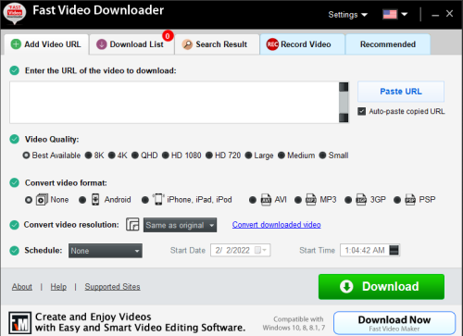
Task: Click the PSP file icon
Action: [410, 200]
